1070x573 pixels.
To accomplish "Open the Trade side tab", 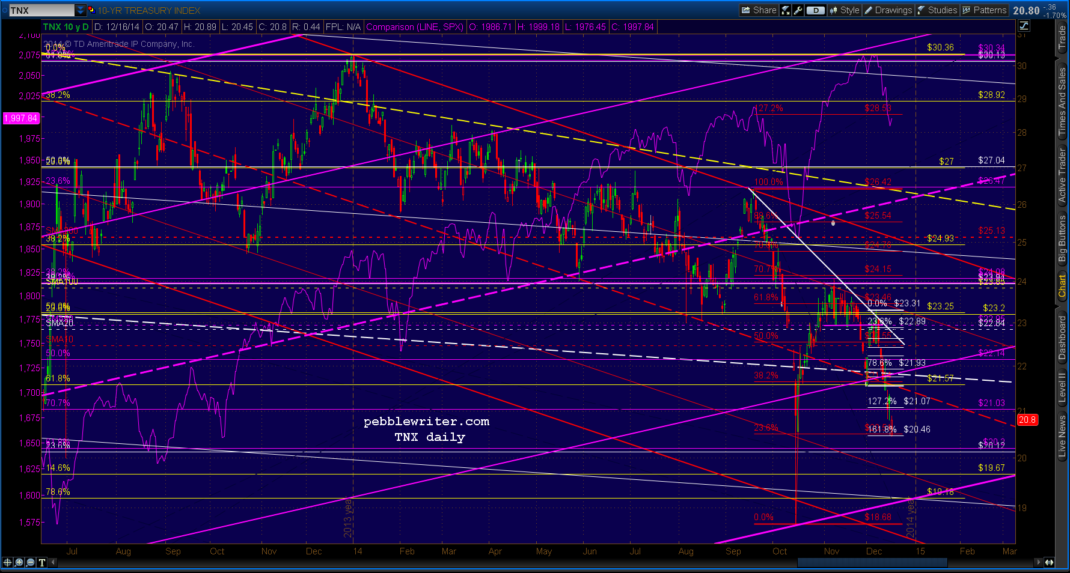I will [1062, 38].
